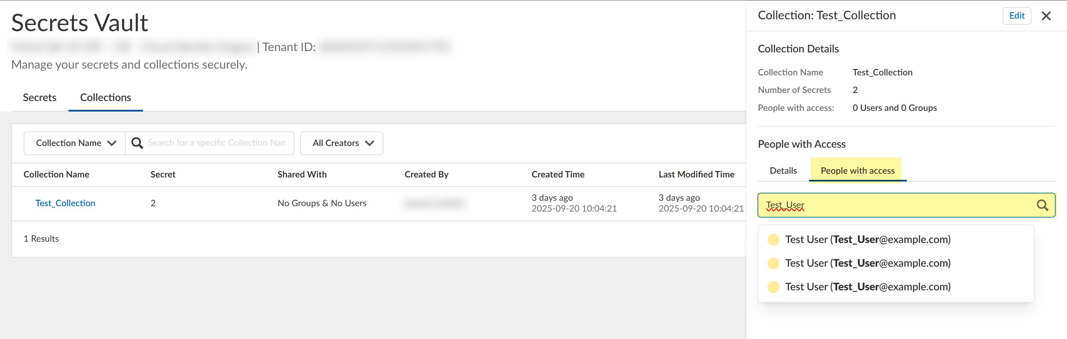
Task: Click the search icon in the Test_User field
Action: point(1042,205)
